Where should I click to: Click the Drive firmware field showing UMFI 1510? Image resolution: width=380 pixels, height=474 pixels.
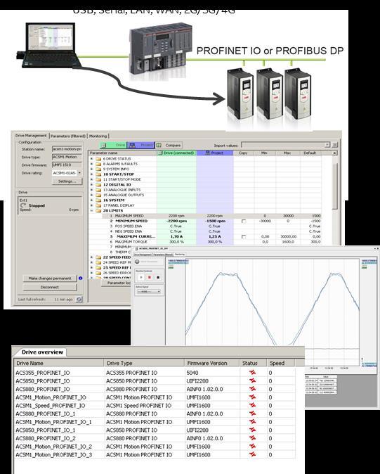(x=67, y=165)
